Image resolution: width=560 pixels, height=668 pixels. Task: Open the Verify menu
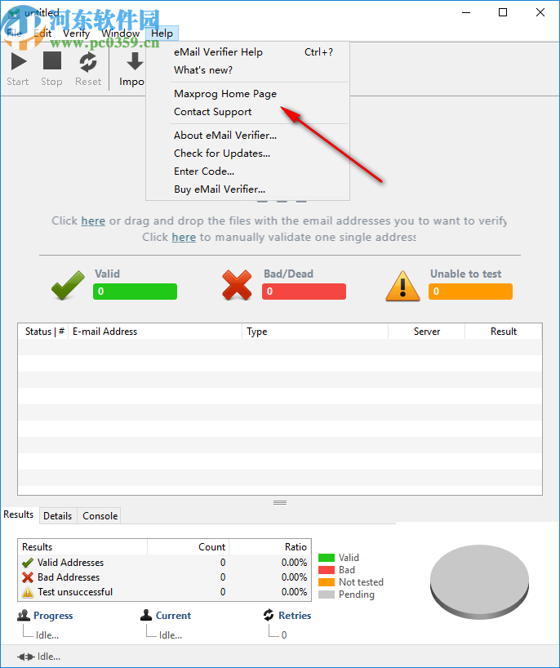[76, 33]
